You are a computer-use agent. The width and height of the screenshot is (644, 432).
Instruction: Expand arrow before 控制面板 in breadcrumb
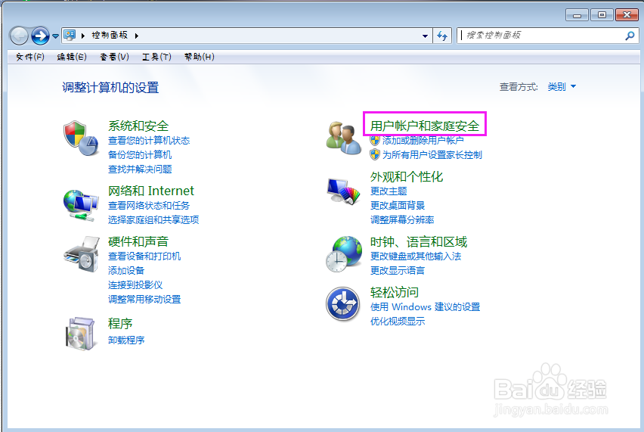(83, 36)
